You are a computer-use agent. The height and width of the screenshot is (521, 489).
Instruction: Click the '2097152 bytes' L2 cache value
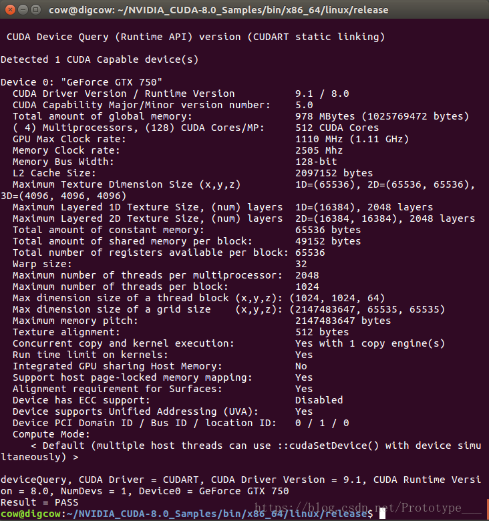[x=334, y=173]
